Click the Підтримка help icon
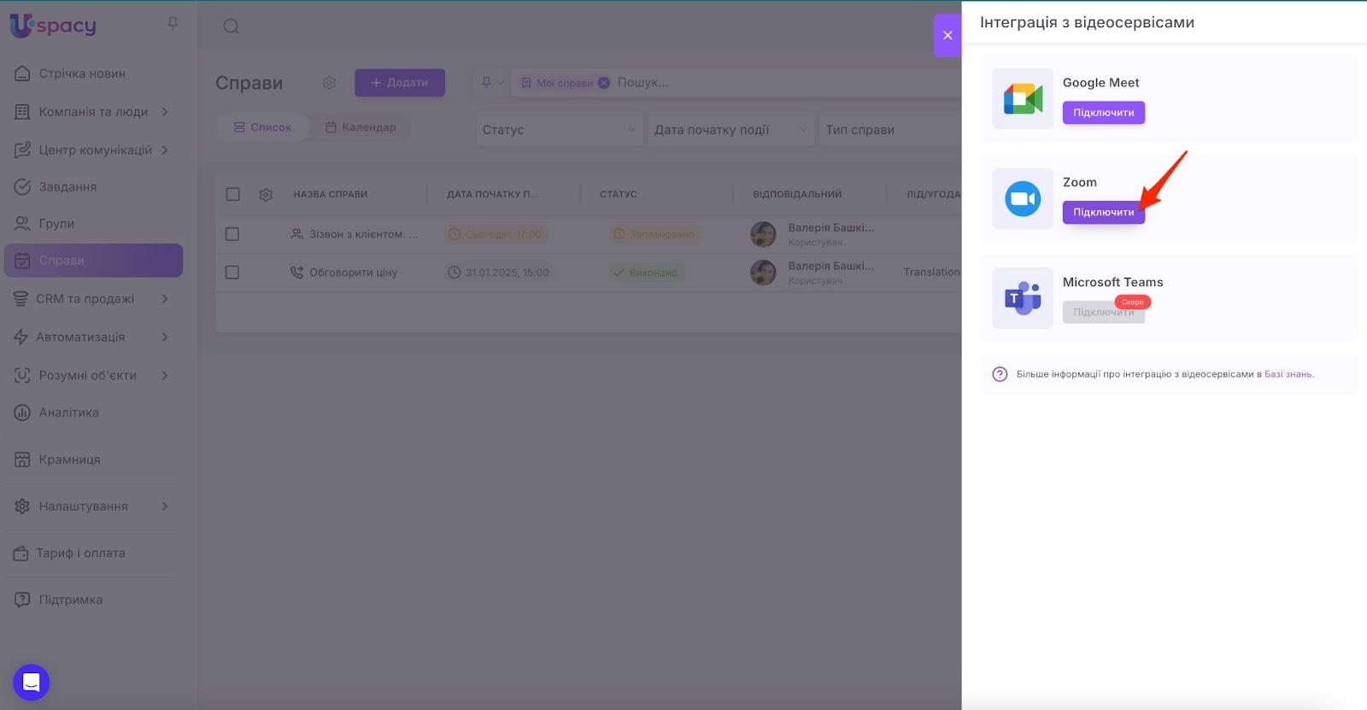The image size is (1367, 710). click(x=22, y=600)
